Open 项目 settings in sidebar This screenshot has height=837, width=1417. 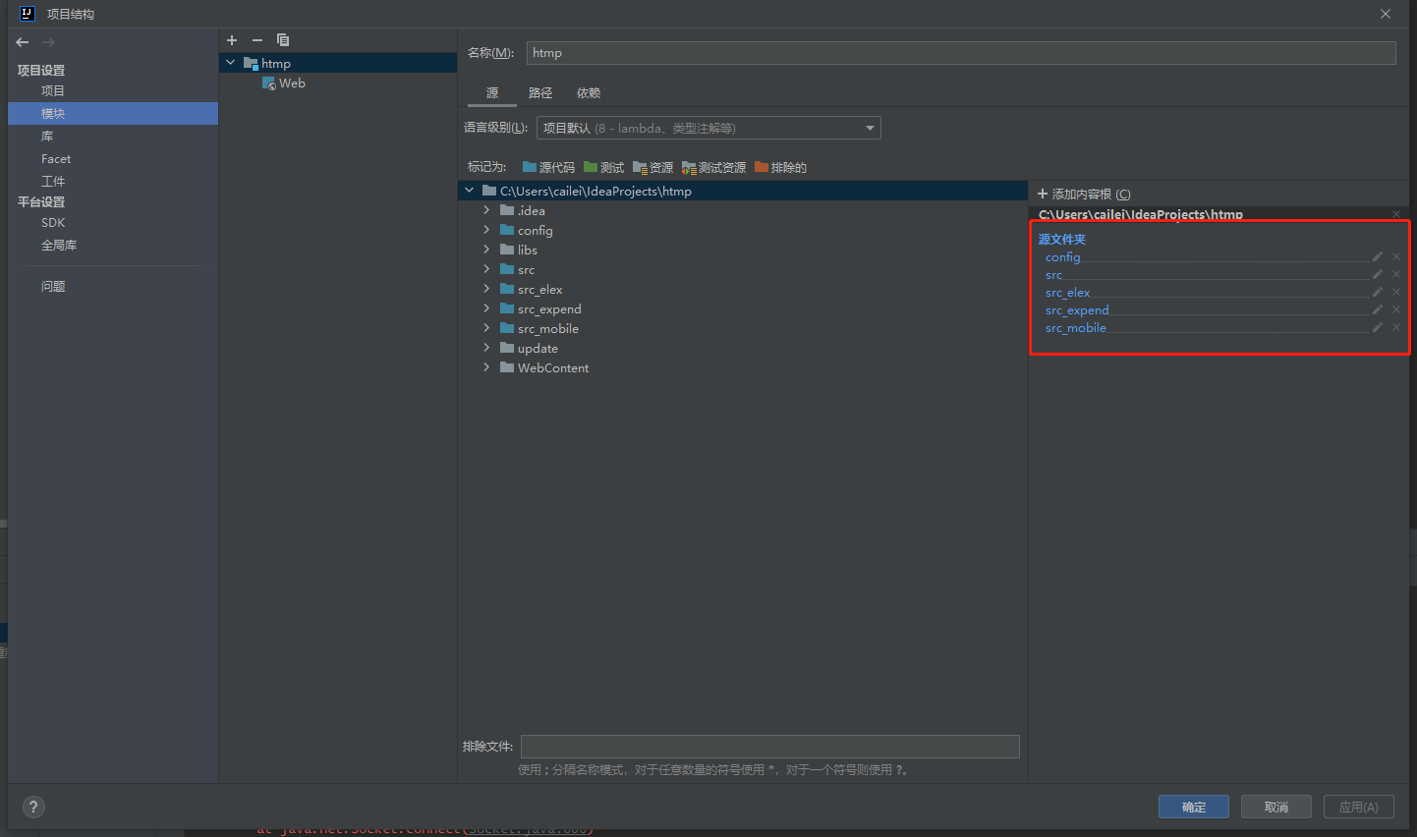53,91
